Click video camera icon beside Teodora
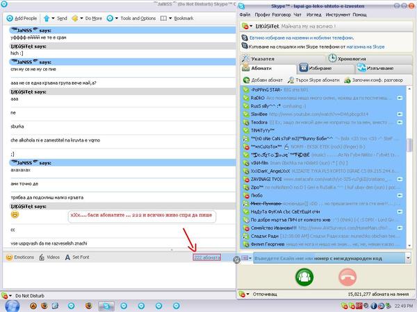 click(x=400, y=122)
